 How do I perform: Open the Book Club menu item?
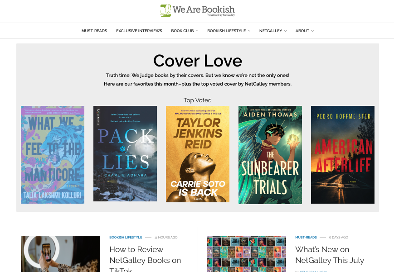182,31
